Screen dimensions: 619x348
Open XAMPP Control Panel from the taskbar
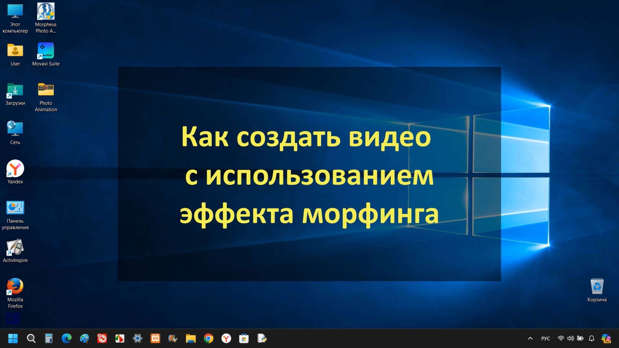[155, 338]
